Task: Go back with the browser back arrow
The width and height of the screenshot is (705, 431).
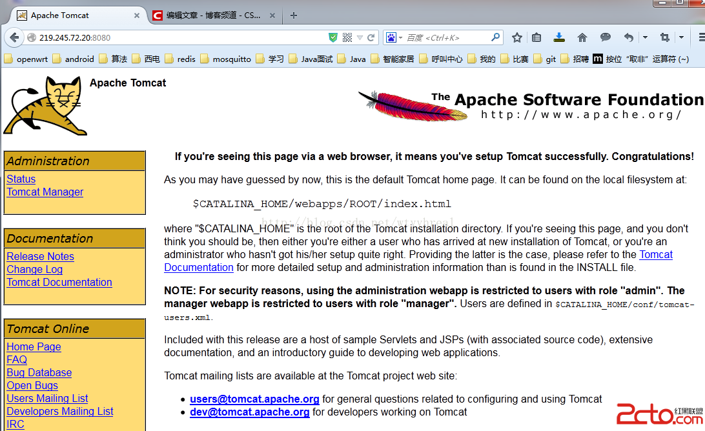Action: (14, 38)
